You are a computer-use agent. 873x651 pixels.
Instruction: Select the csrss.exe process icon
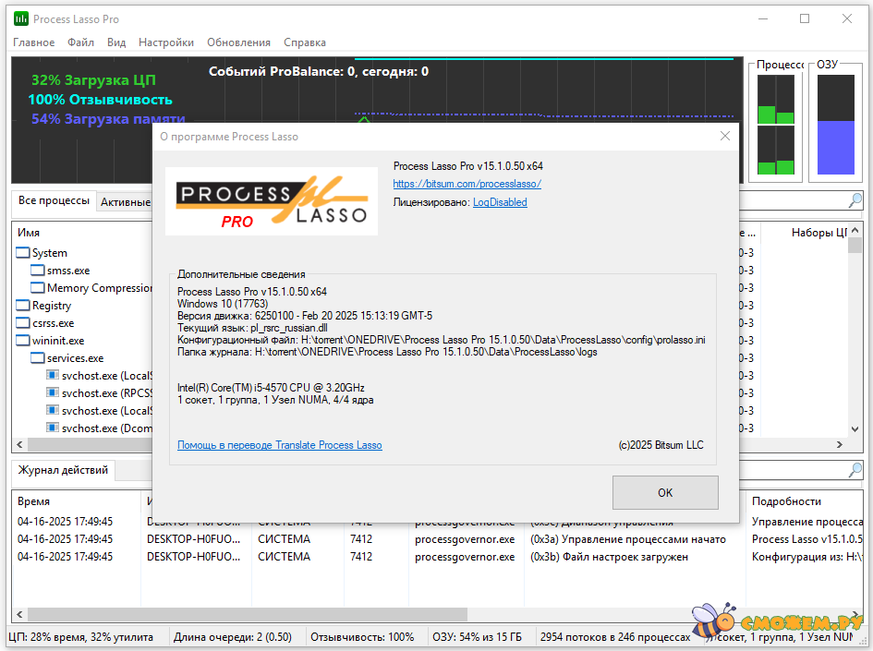click(x=23, y=323)
